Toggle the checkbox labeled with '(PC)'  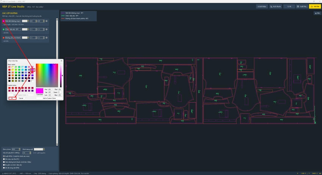coord(4,159)
